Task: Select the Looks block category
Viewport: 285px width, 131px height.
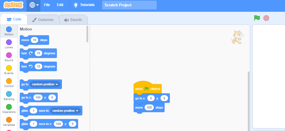Action: (x=9, y=43)
